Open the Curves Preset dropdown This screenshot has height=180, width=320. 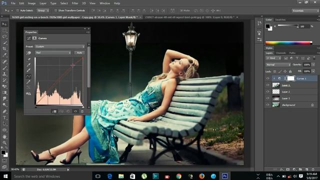tap(59, 46)
